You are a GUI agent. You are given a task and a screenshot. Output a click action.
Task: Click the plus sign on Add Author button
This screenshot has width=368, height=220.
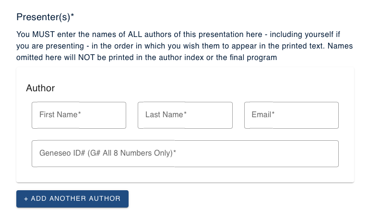(x=26, y=199)
